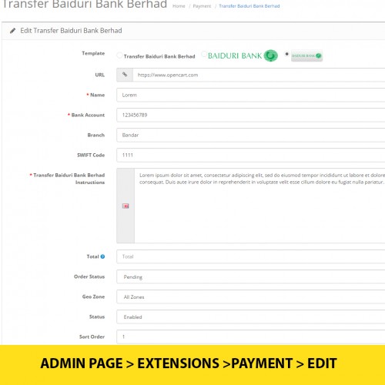Open the Order Status dropdown showing Pending
Image resolution: width=385 pixels, height=385 pixels.
point(251,276)
